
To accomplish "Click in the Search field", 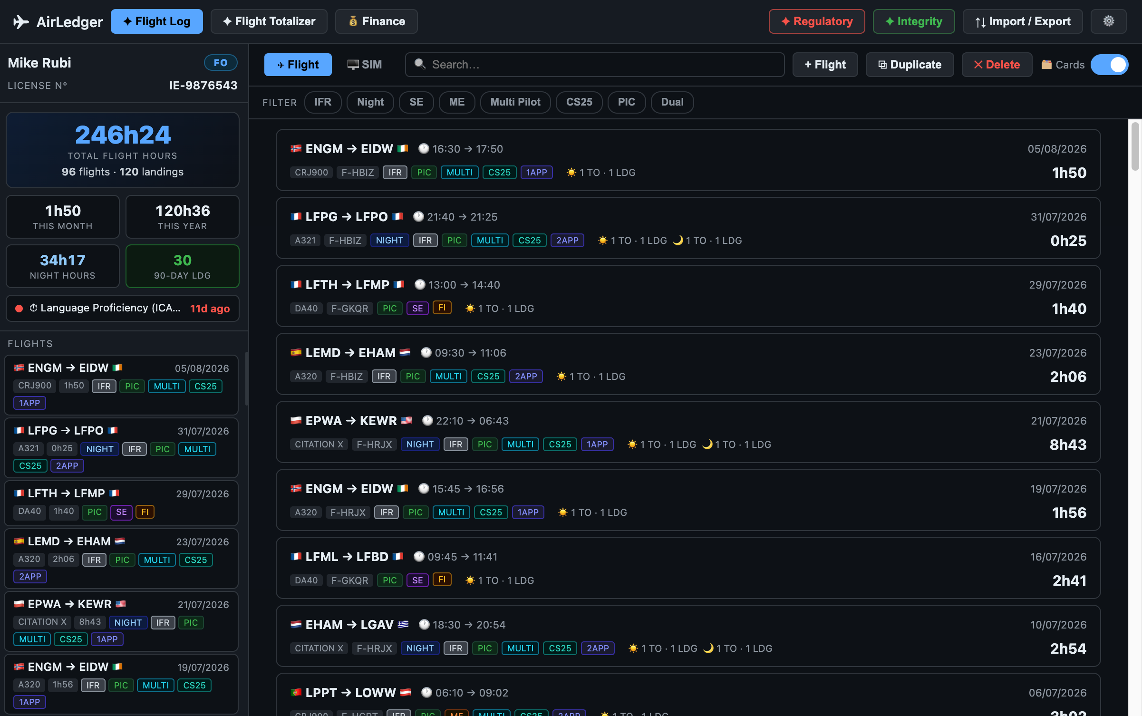I will coord(595,65).
